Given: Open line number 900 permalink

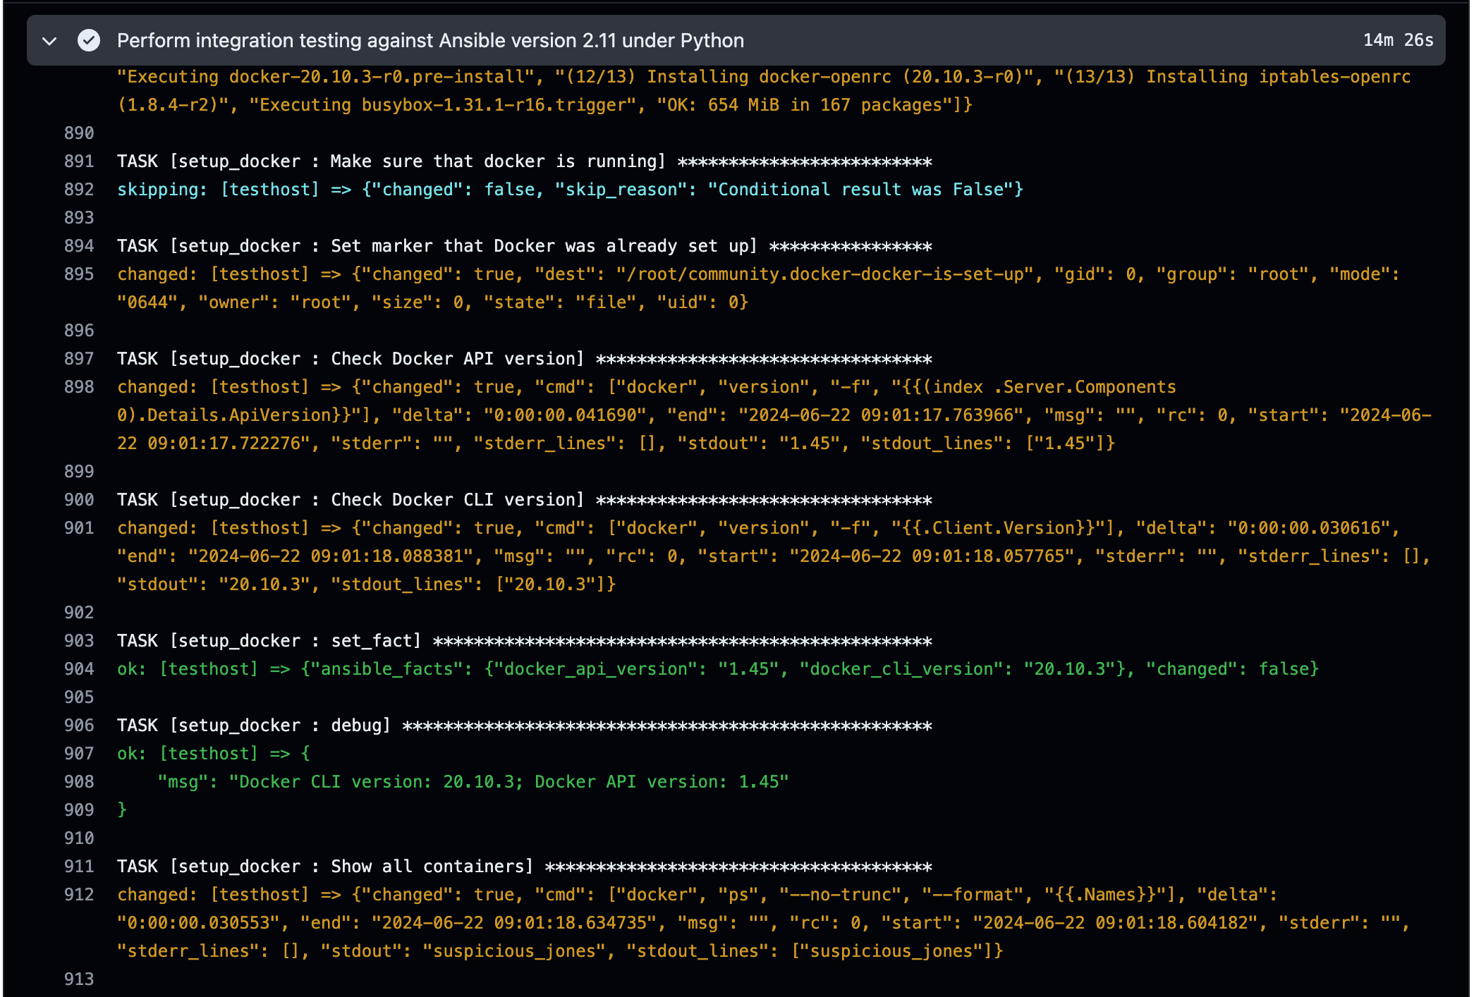Looking at the screenshot, I should [x=79, y=500].
